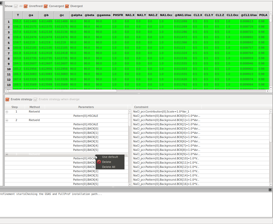
Task: Collapse strategy step 1 Rietveld
Action: (x=7, y=112)
